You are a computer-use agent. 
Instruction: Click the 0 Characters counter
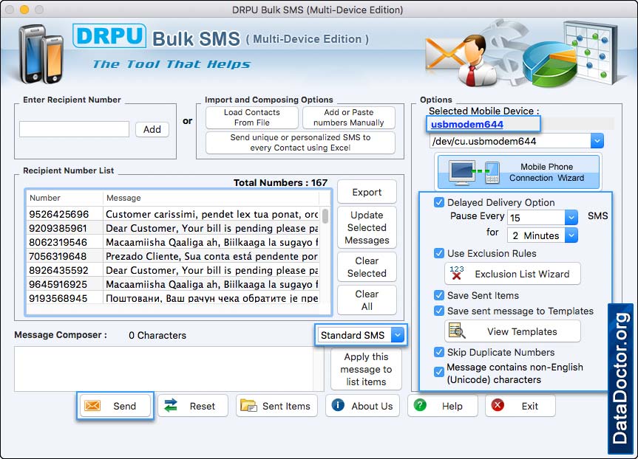click(157, 335)
